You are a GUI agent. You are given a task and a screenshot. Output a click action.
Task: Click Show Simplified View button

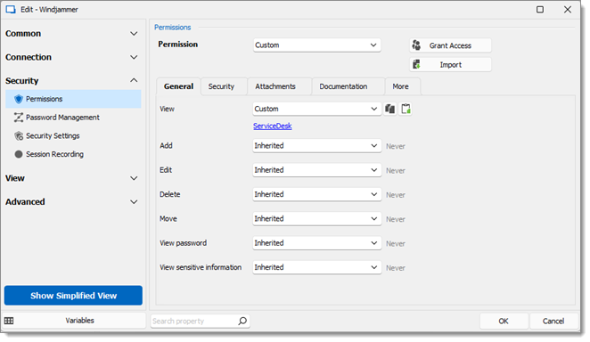(73, 296)
